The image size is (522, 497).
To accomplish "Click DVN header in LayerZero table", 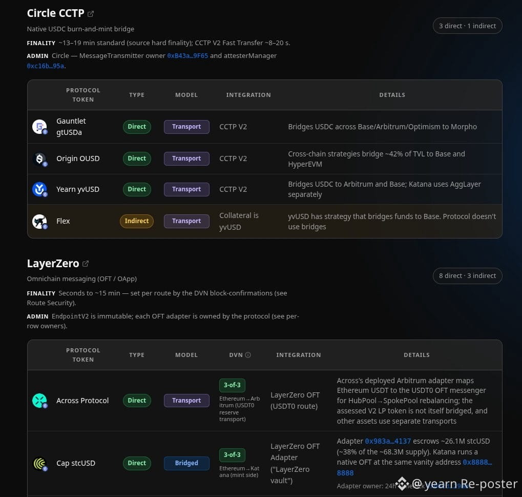I will point(236,355).
